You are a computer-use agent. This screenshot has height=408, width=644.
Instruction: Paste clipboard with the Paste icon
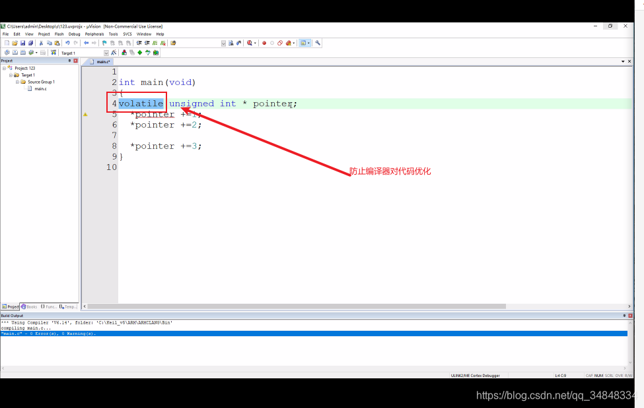57,43
